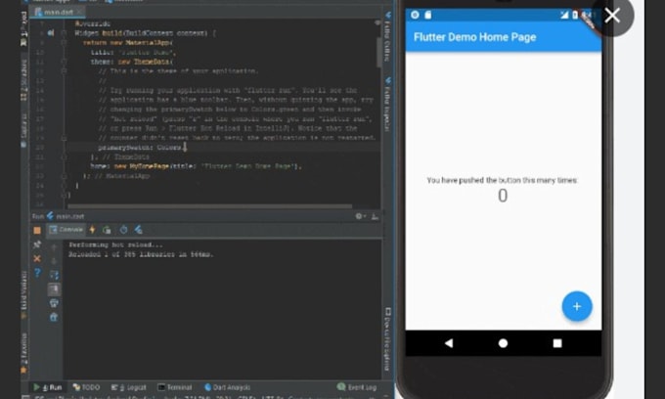
Task: Clear console with the trash can icon
Action: (x=54, y=317)
